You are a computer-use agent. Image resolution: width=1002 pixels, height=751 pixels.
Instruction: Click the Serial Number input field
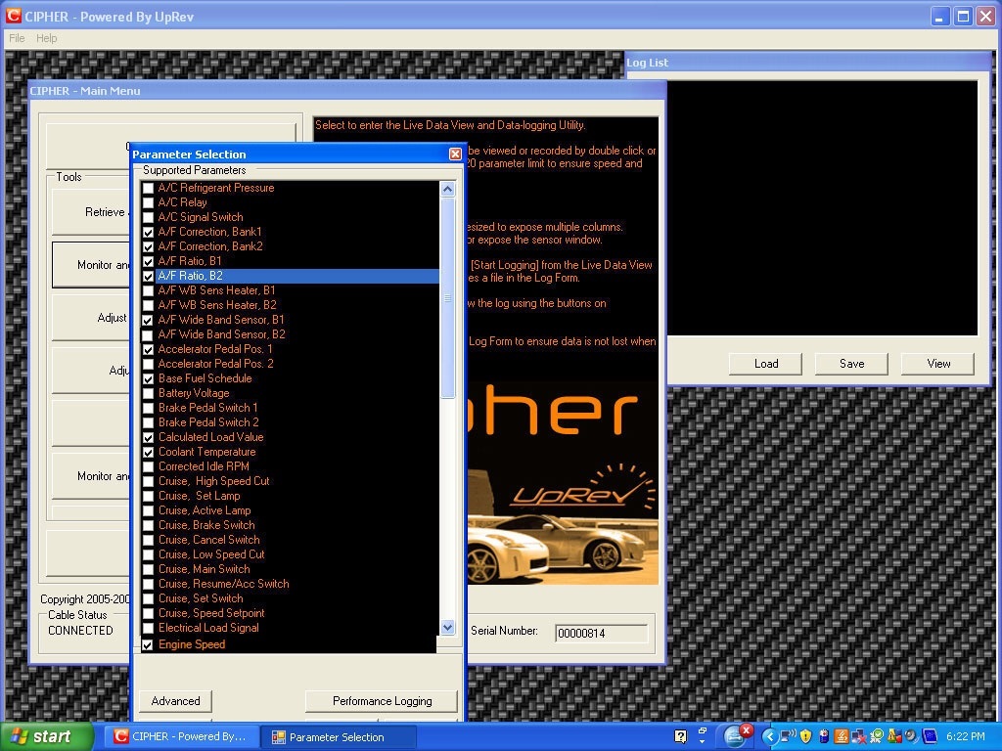point(602,634)
